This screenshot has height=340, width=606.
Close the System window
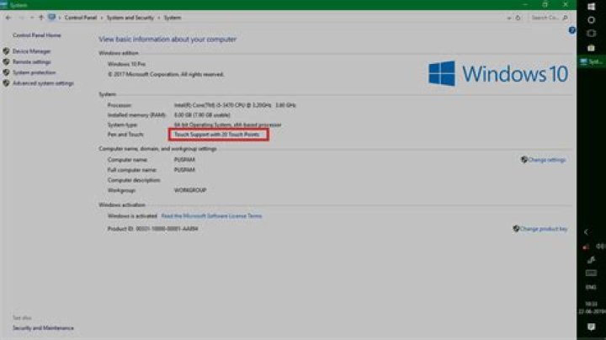click(566, 5)
